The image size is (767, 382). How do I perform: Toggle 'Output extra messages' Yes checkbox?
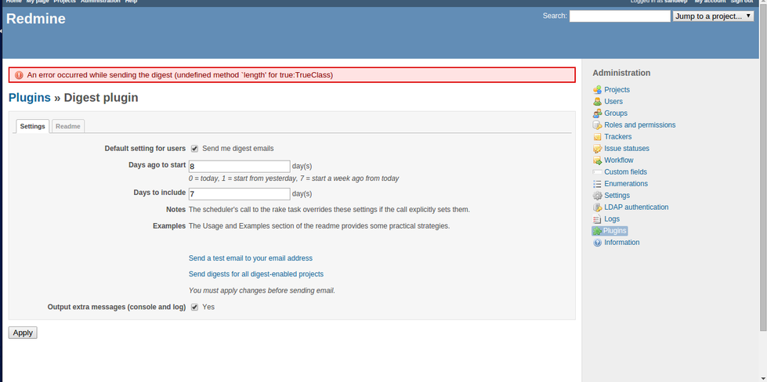tap(194, 307)
